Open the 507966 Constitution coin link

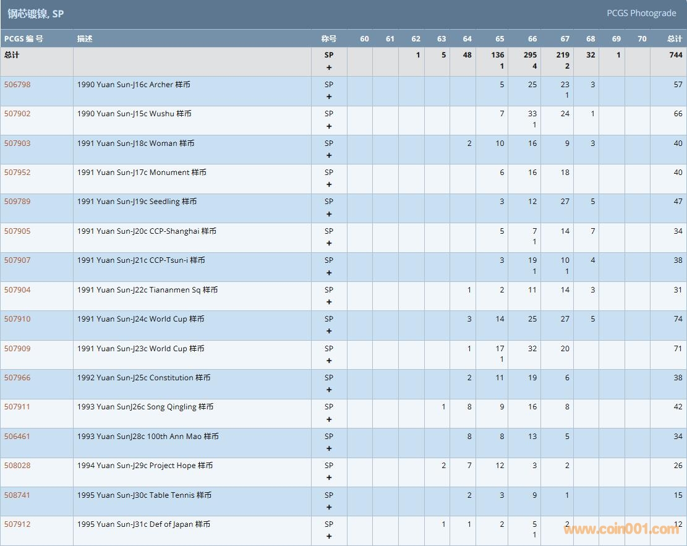click(x=17, y=378)
